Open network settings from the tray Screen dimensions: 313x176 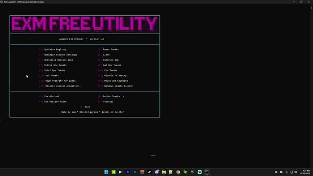[x=291, y=172]
